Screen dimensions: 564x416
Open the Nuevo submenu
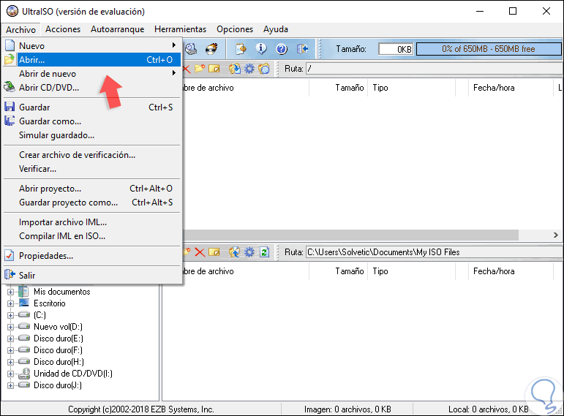[91, 45]
